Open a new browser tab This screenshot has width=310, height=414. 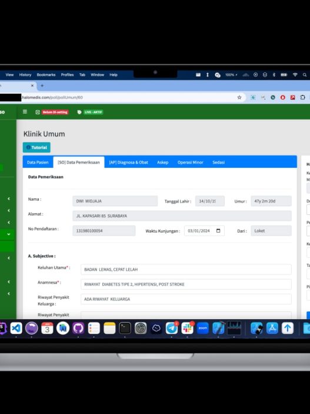click(42, 85)
